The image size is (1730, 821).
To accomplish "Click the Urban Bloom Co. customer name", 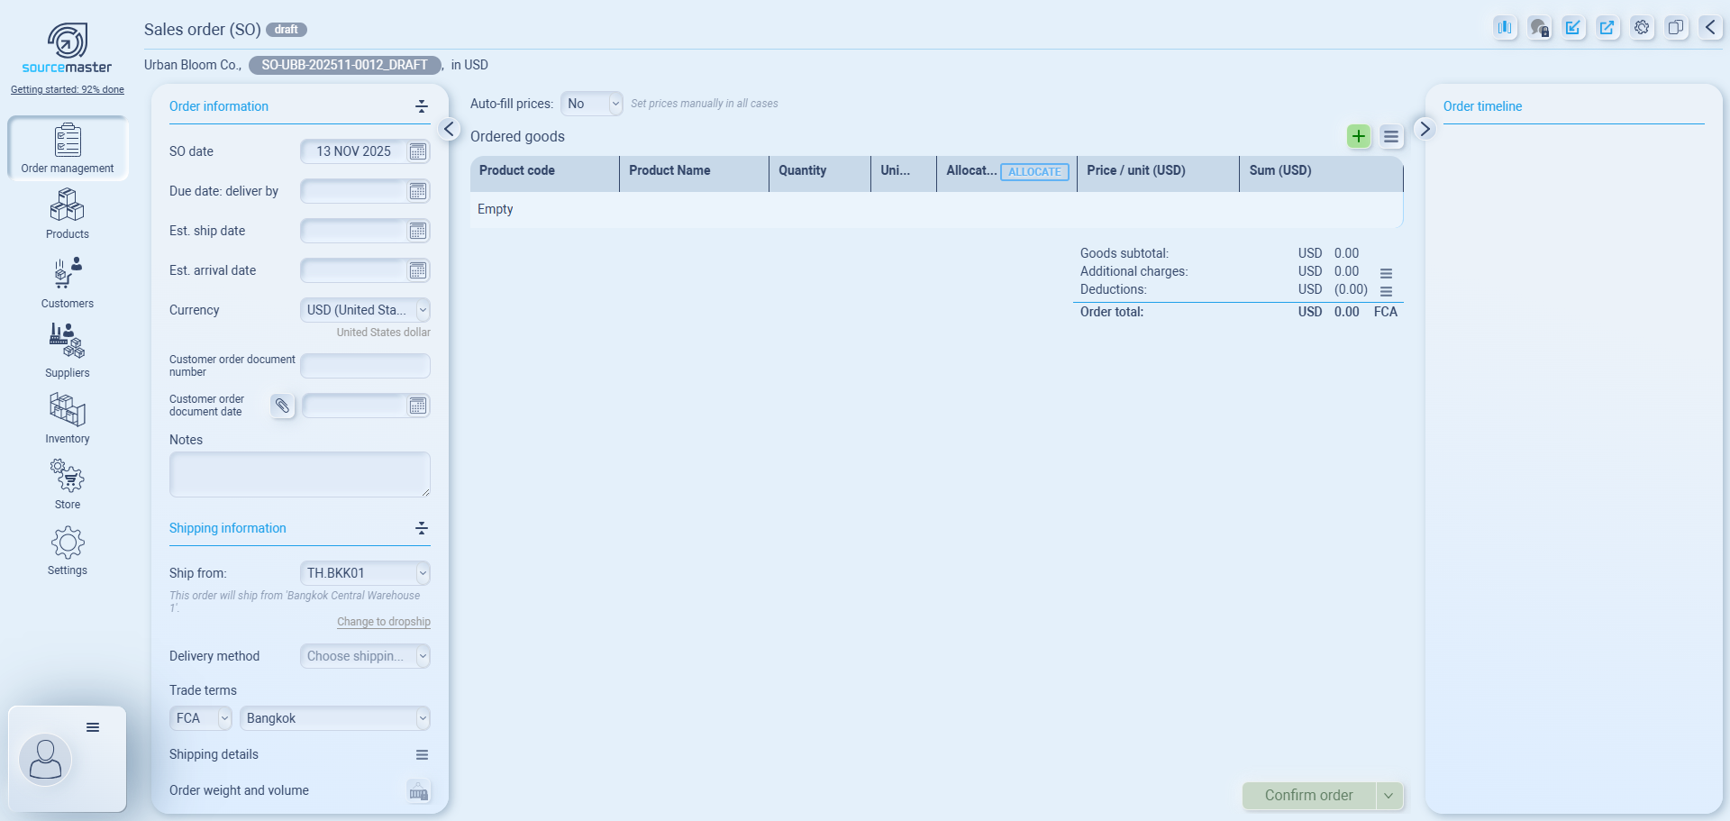I will [193, 65].
